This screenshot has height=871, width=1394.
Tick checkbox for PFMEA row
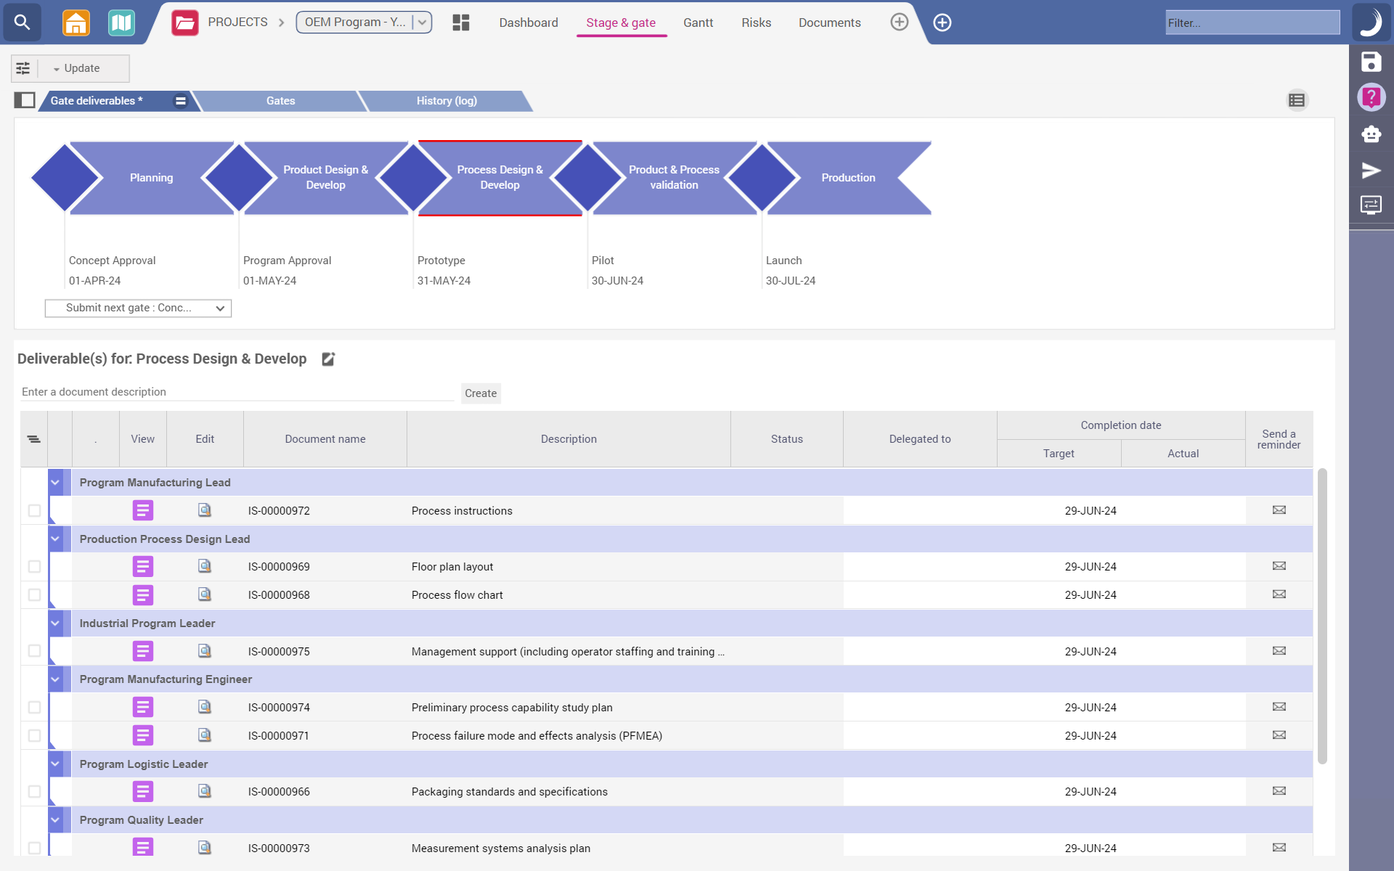click(x=34, y=735)
